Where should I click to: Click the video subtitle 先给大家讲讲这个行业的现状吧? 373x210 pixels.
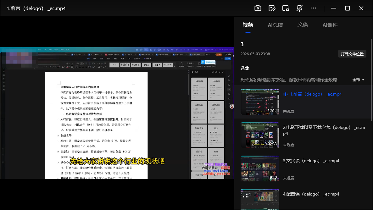(x=117, y=161)
